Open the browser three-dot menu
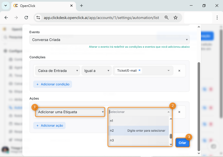This screenshot has height=157, width=223. 217,18
